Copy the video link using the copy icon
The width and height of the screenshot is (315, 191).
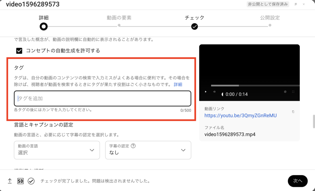pos(293,112)
